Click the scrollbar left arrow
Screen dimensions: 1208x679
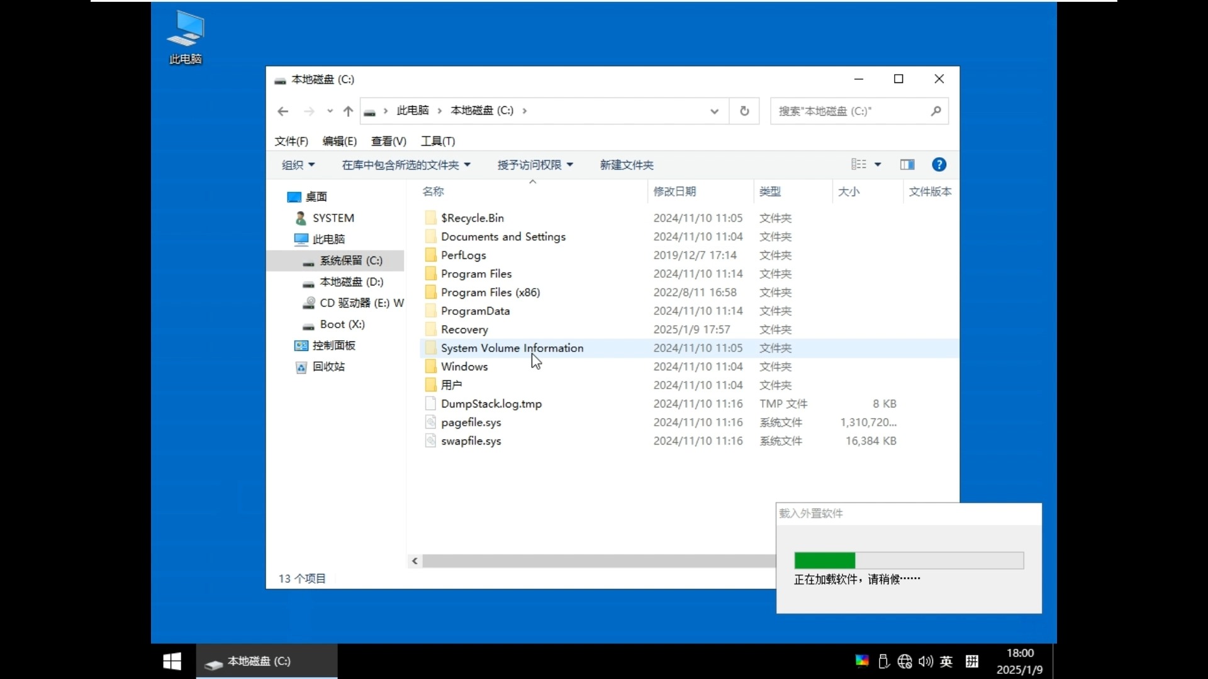pos(415,561)
